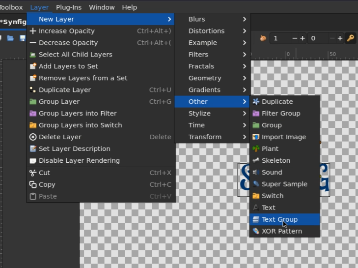Expand the Blurs submenu
Screen dimensions: 358x268
point(213,19)
